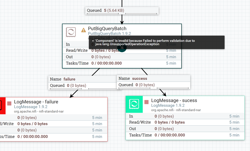
Task: Select the LogMessage - failure processor title
Action: point(36,102)
